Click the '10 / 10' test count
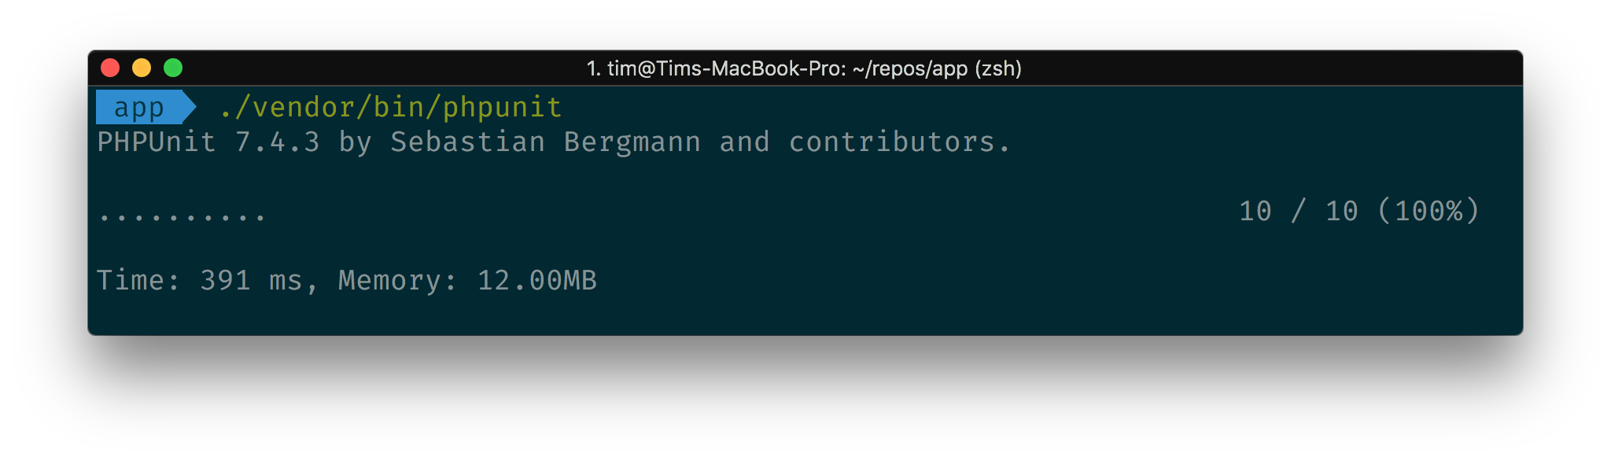The height and width of the screenshot is (461, 1611). click(1299, 211)
